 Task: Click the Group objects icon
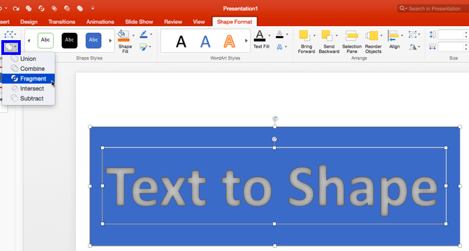point(413,34)
